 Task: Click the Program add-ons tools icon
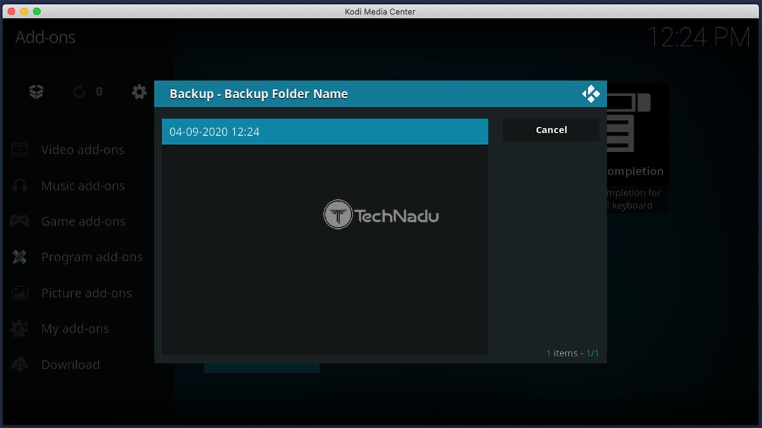[20, 257]
